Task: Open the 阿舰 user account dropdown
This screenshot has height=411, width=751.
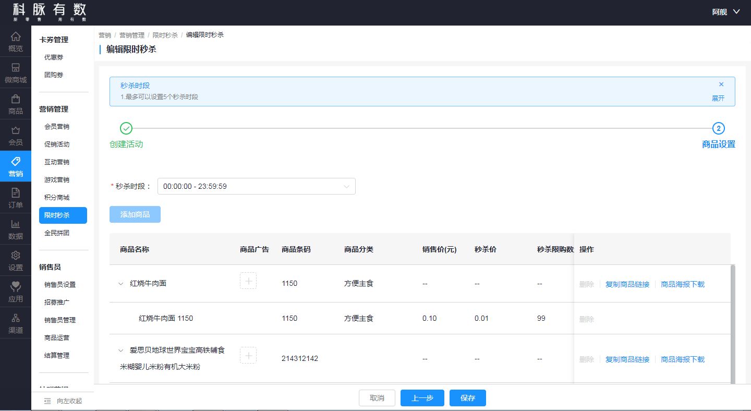Action: (x=726, y=12)
